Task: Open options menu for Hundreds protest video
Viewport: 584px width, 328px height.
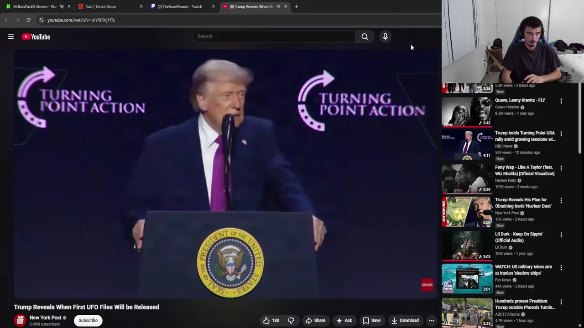Action: click(x=561, y=302)
